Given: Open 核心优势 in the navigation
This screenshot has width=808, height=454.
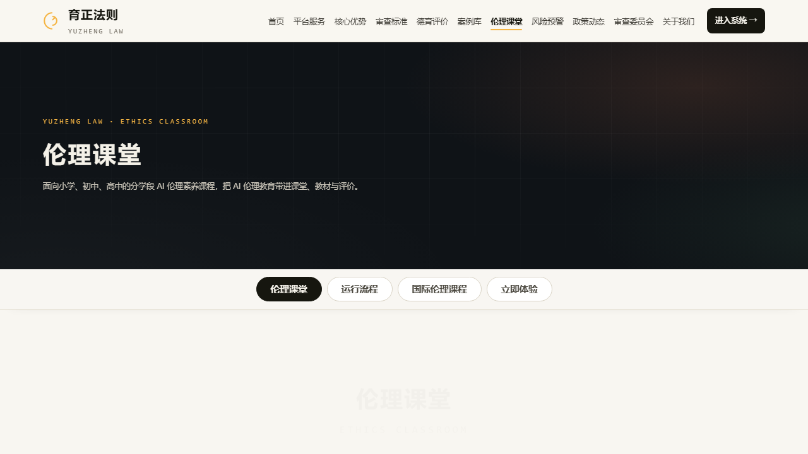Looking at the screenshot, I should coord(350,21).
